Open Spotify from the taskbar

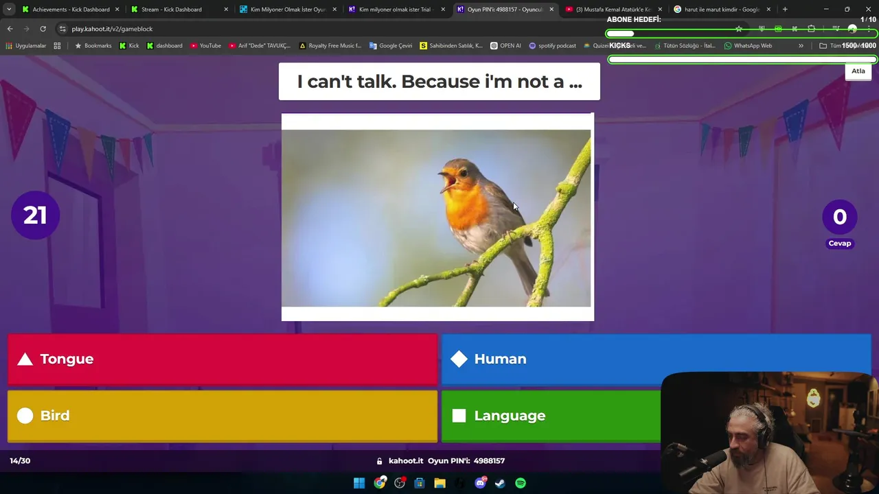click(521, 483)
